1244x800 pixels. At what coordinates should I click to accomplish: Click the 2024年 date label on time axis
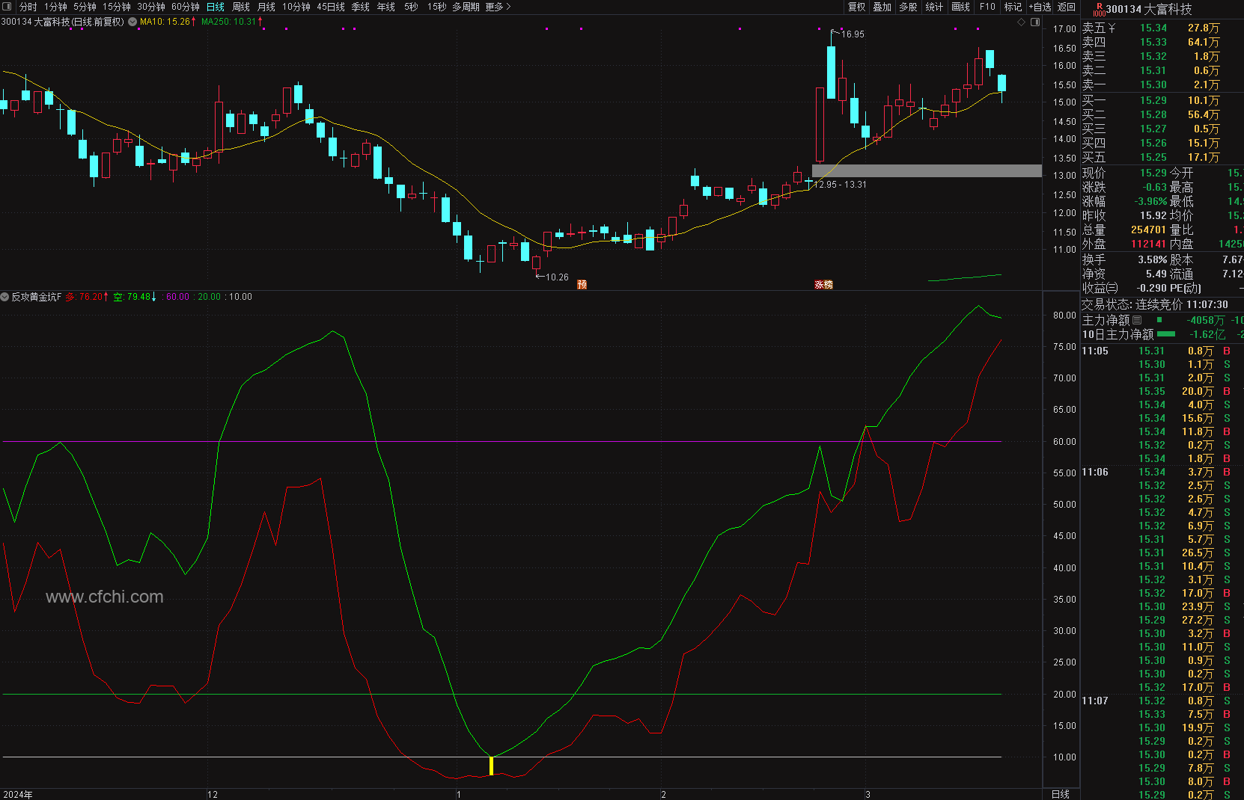click(x=18, y=794)
